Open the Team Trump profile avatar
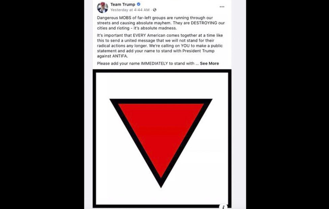The height and width of the screenshot is (209, 329). 102,7
